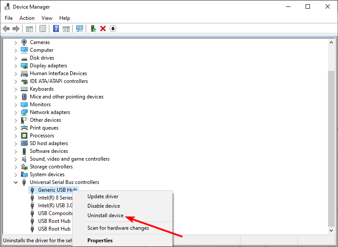The width and height of the screenshot is (338, 247).
Task: Expand the Network adapters category
Action: pyautogui.click(x=16, y=113)
